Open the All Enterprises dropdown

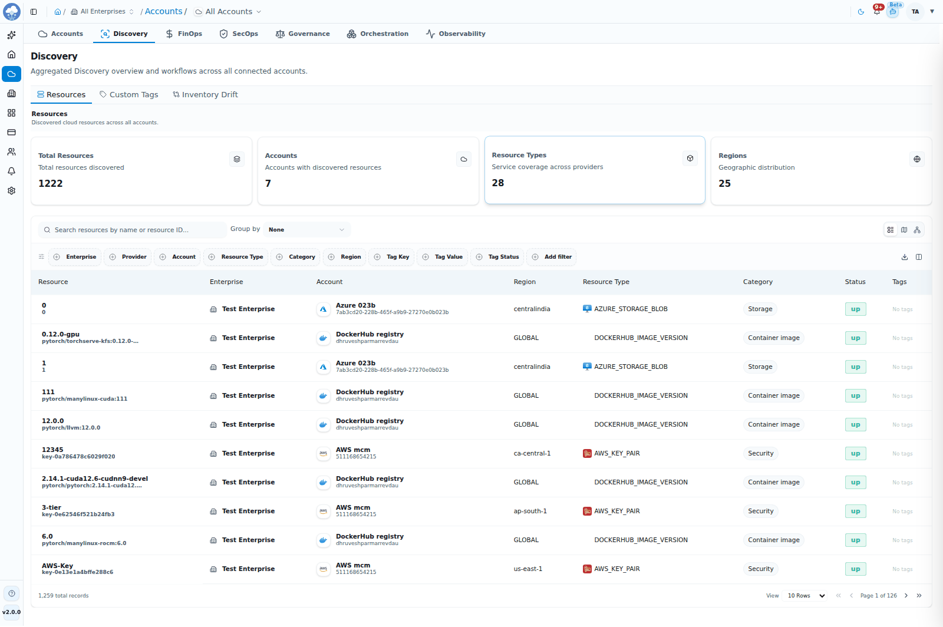pos(103,12)
